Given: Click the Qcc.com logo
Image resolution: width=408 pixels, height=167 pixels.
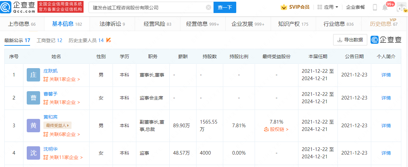Looking at the screenshot, I should point(18,7).
